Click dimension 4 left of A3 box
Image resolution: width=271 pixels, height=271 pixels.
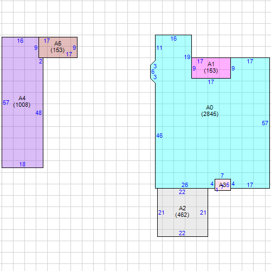click(212, 184)
